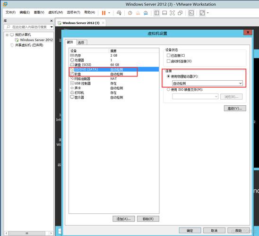Toggle the library sidebar view icon

(x=157, y=13)
